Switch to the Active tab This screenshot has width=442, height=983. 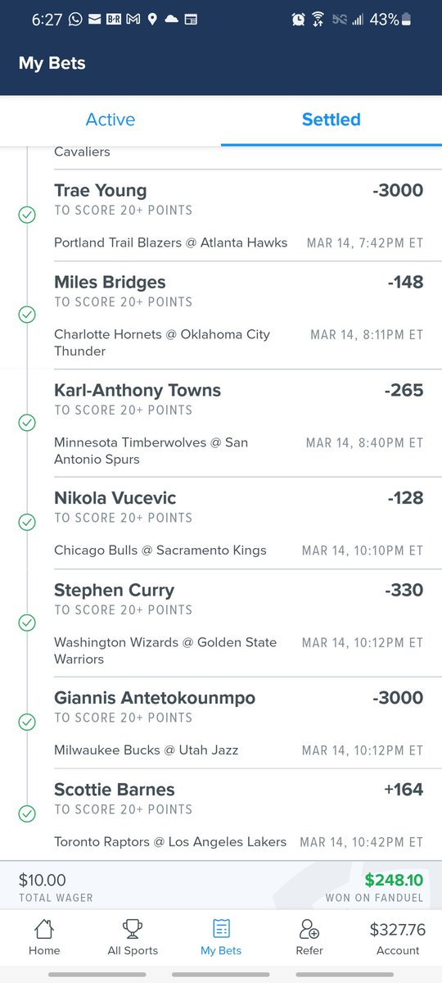110,120
